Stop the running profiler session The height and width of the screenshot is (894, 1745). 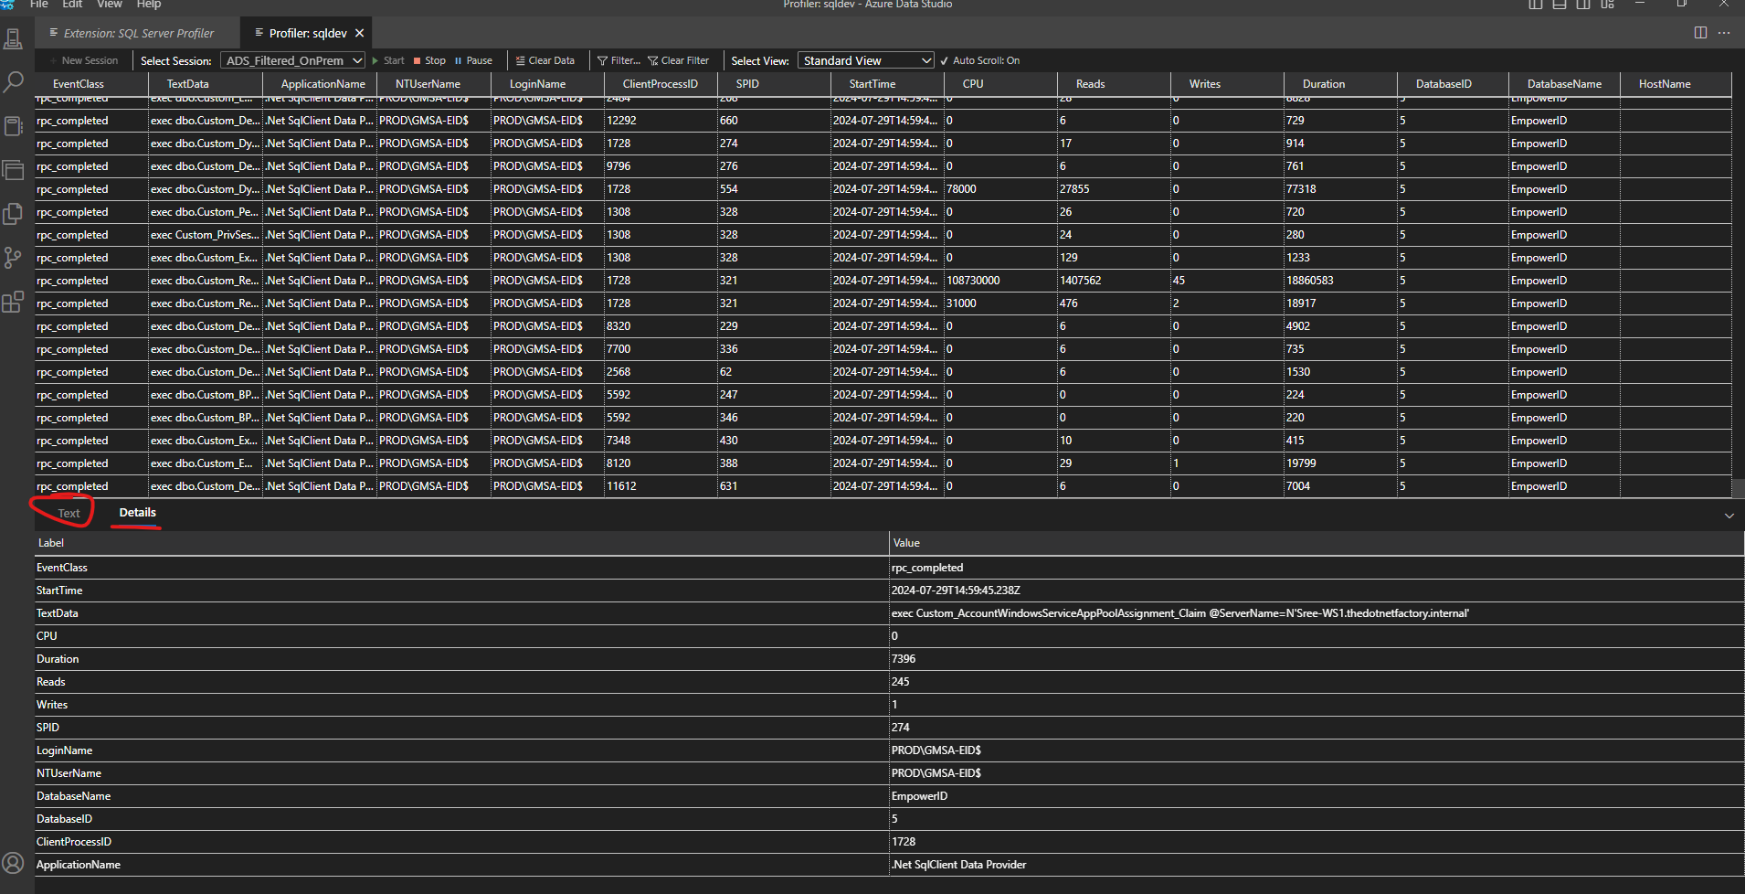429,60
